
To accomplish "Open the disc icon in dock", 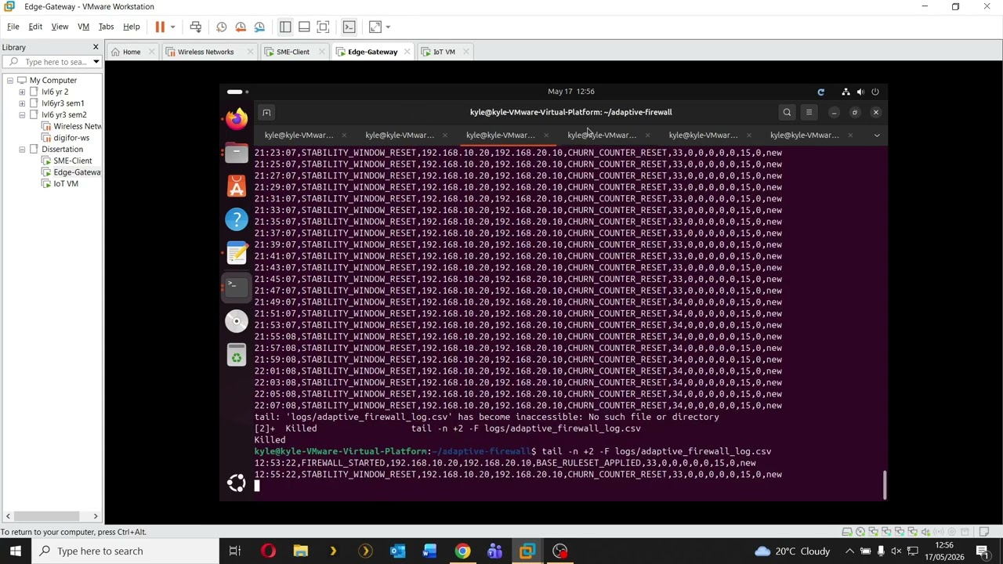I will click(236, 321).
